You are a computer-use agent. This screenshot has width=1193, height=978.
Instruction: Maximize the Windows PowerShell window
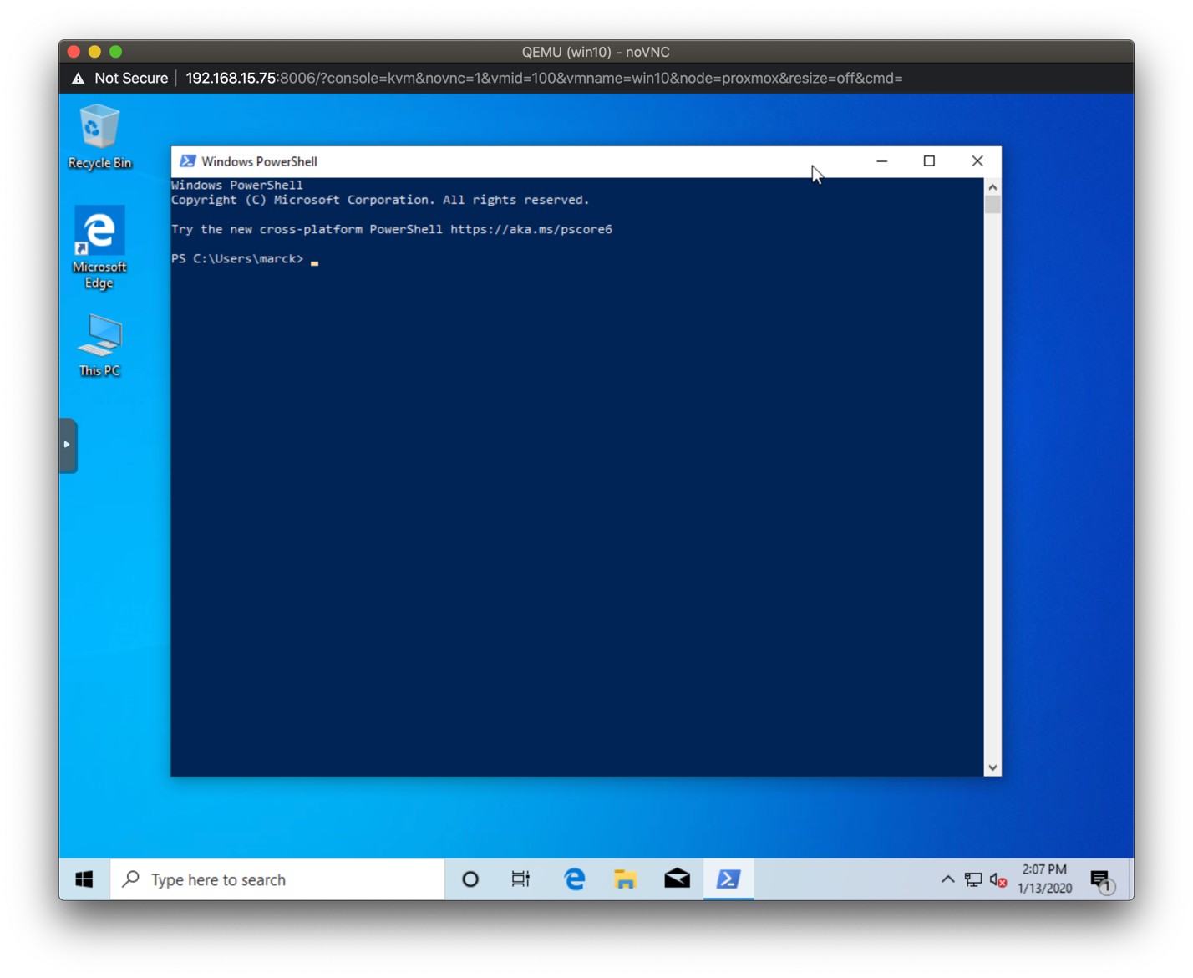point(929,161)
